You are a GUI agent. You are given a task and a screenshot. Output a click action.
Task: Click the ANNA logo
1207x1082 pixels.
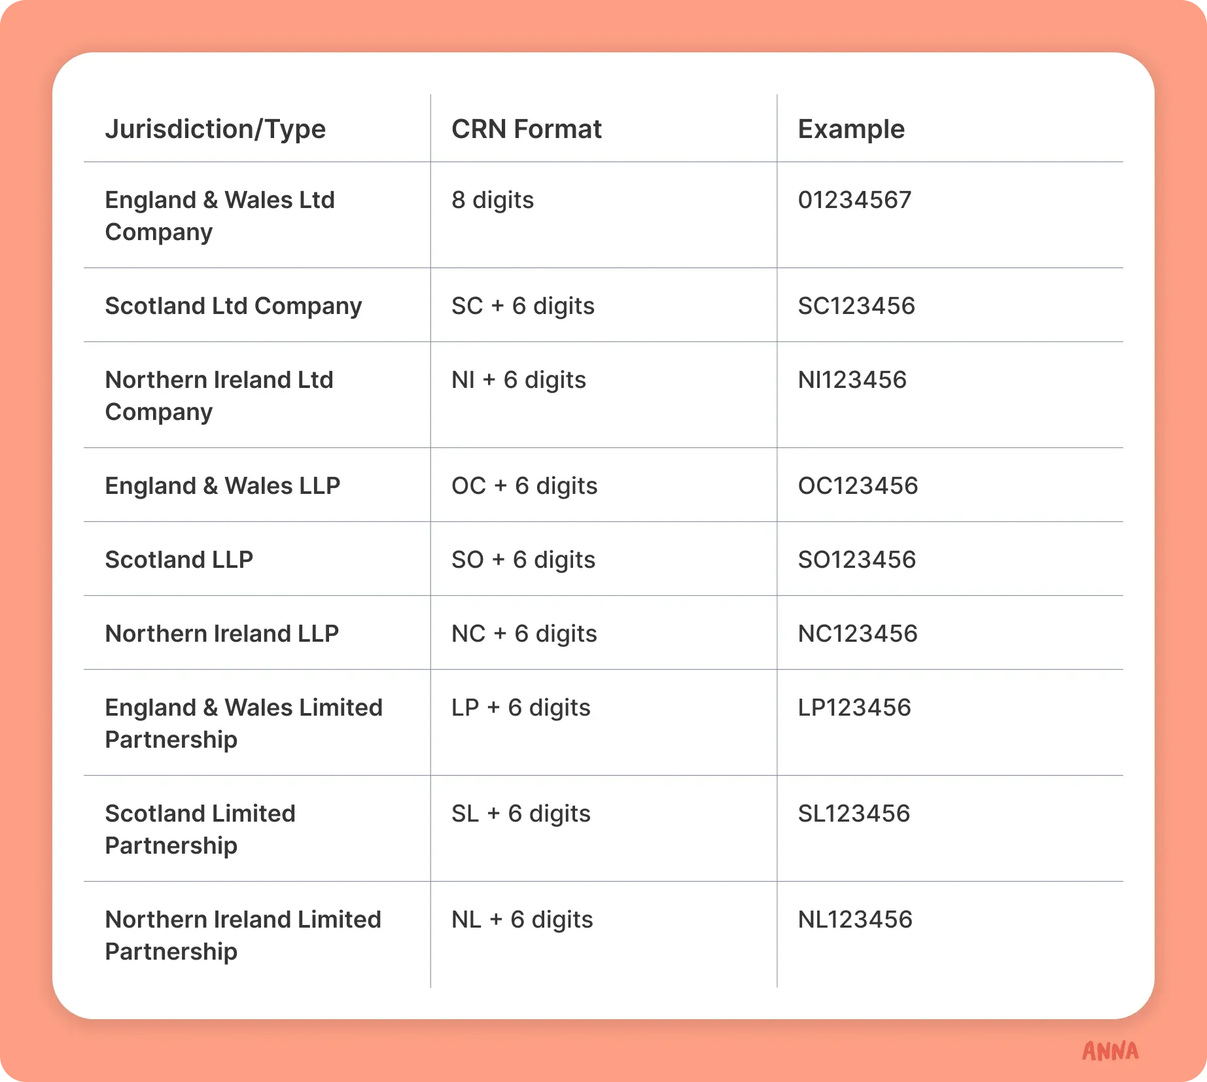pos(1110,1051)
